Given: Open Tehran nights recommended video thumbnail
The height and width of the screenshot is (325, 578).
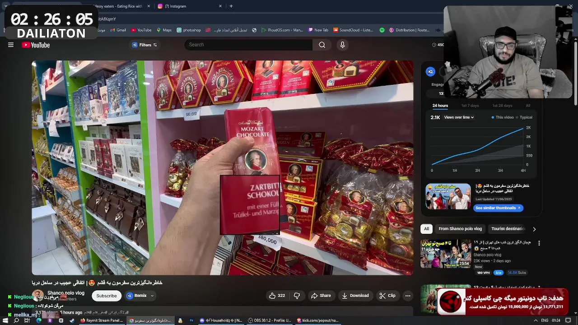Looking at the screenshot, I should [x=446, y=253].
